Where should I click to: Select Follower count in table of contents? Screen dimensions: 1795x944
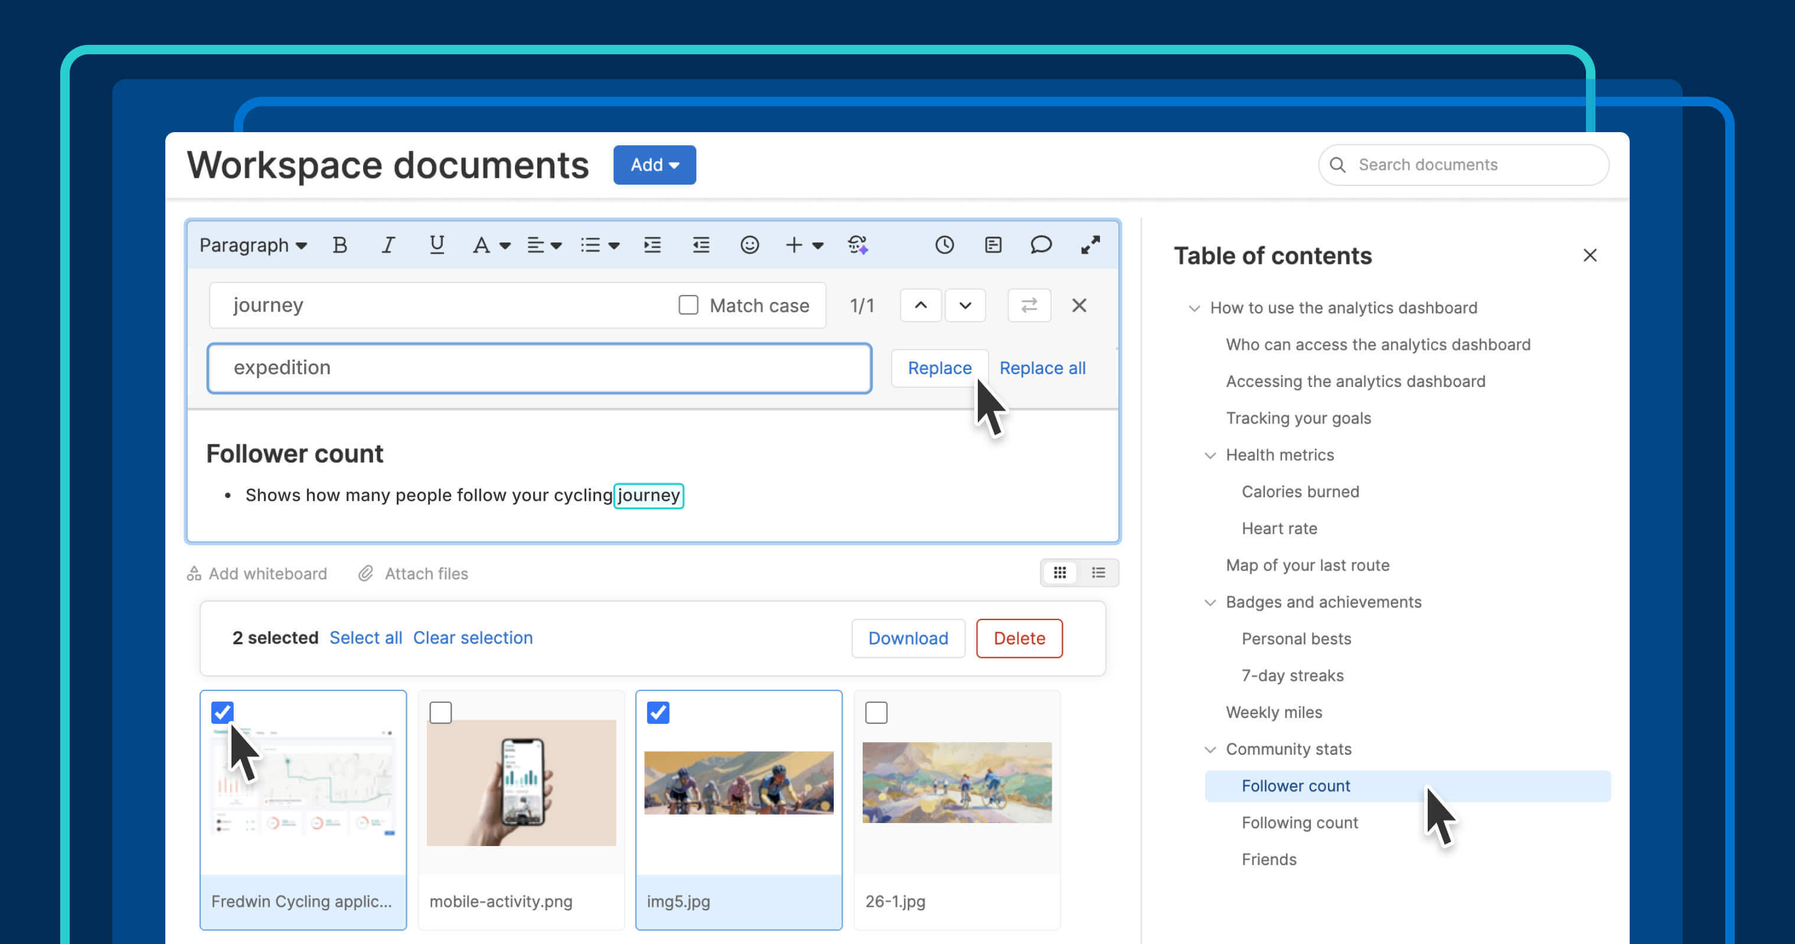(1408, 786)
